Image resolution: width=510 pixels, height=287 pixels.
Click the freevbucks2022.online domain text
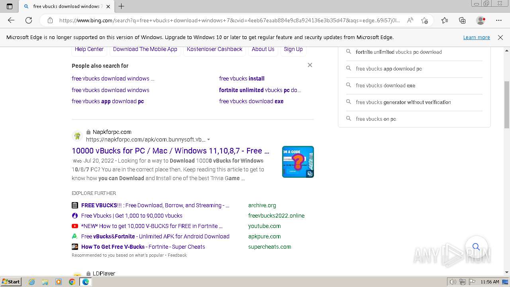[277, 216]
